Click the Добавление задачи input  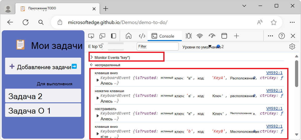[x=43, y=66]
